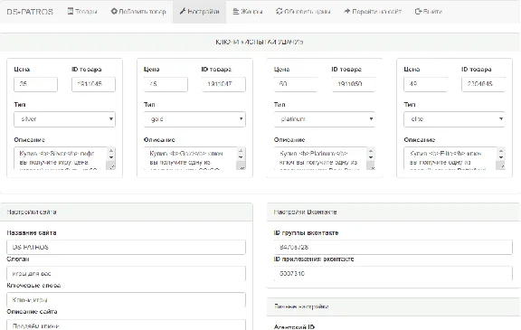Click the elite description scroll-up arrow

(x=501, y=151)
